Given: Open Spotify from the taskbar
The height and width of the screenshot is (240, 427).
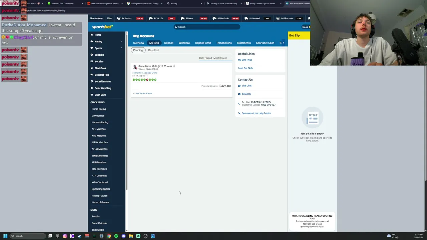Looking at the screenshot, I should [x=116, y=236].
